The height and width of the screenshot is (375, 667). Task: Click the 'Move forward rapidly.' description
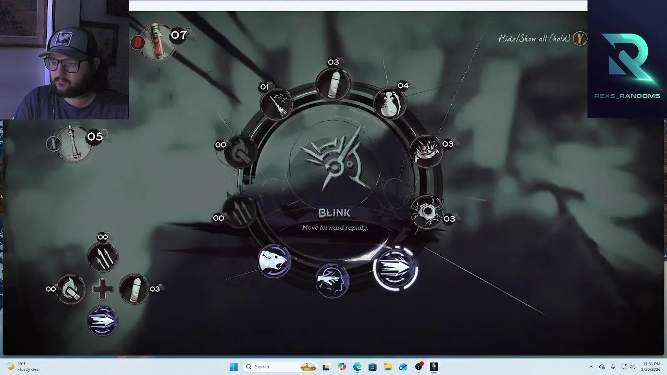(x=335, y=228)
